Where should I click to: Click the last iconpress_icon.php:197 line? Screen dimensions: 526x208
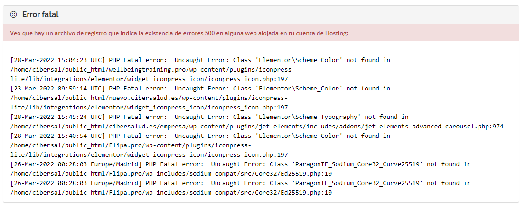click(x=149, y=155)
